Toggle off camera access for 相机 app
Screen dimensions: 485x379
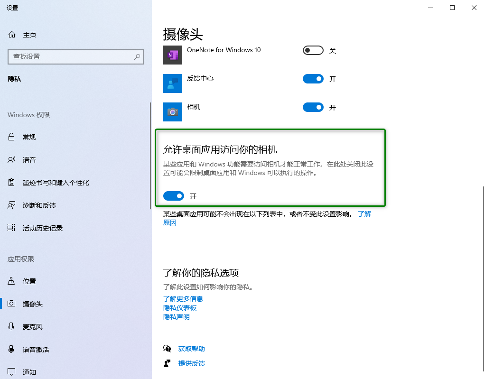pyautogui.click(x=313, y=107)
